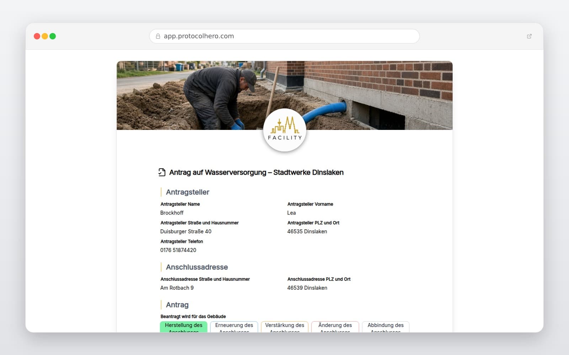Click the Beantragt wird für das Gebäude label
Viewport: 569px width, 355px height.
[x=193, y=316]
